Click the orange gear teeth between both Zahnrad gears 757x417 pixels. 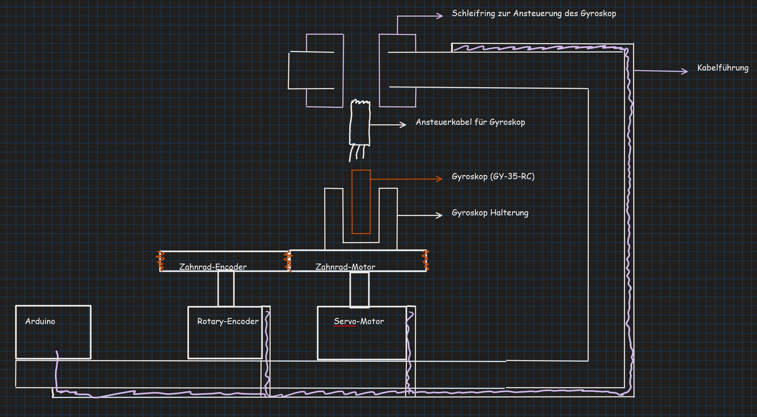288,261
